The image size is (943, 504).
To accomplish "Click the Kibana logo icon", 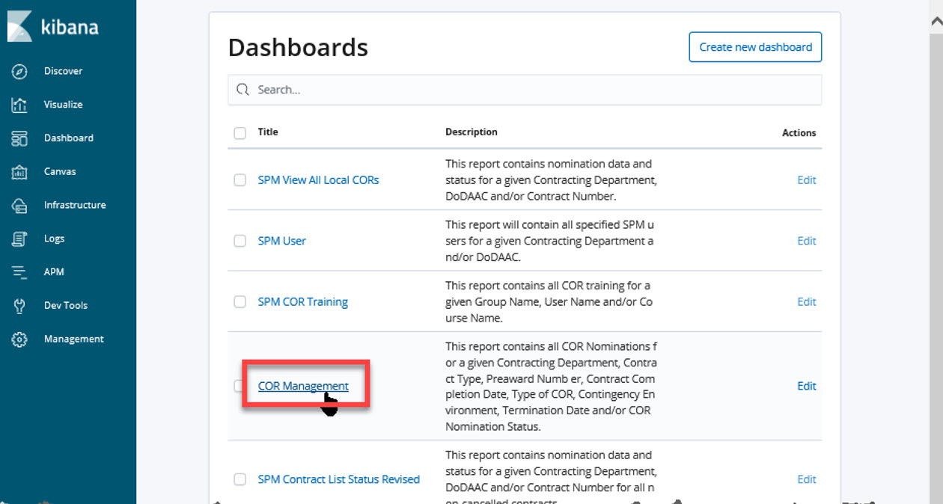I will point(19,27).
